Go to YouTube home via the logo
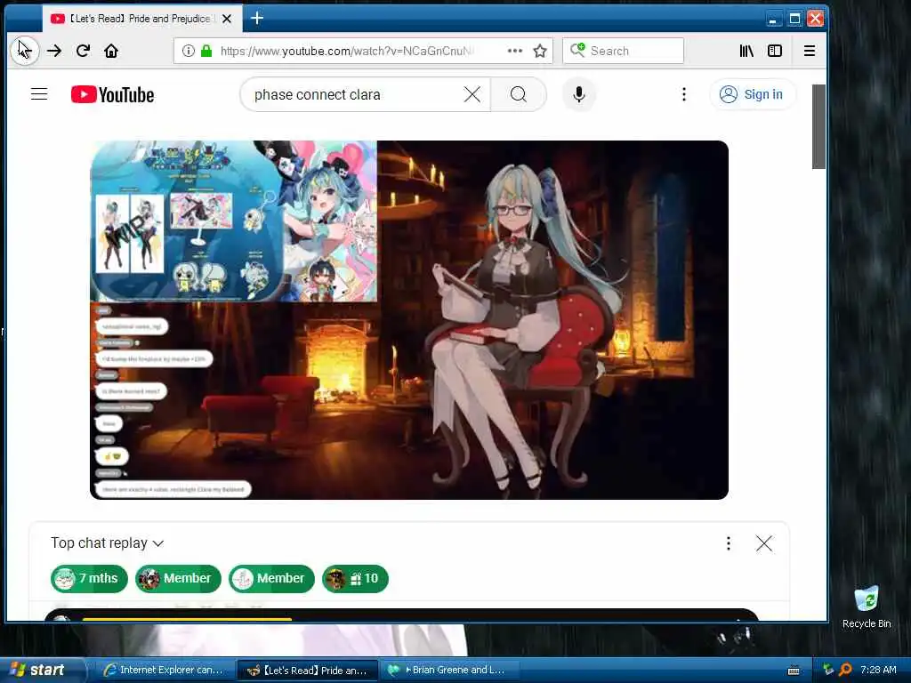This screenshot has height=683, width=911. [113, 94]
